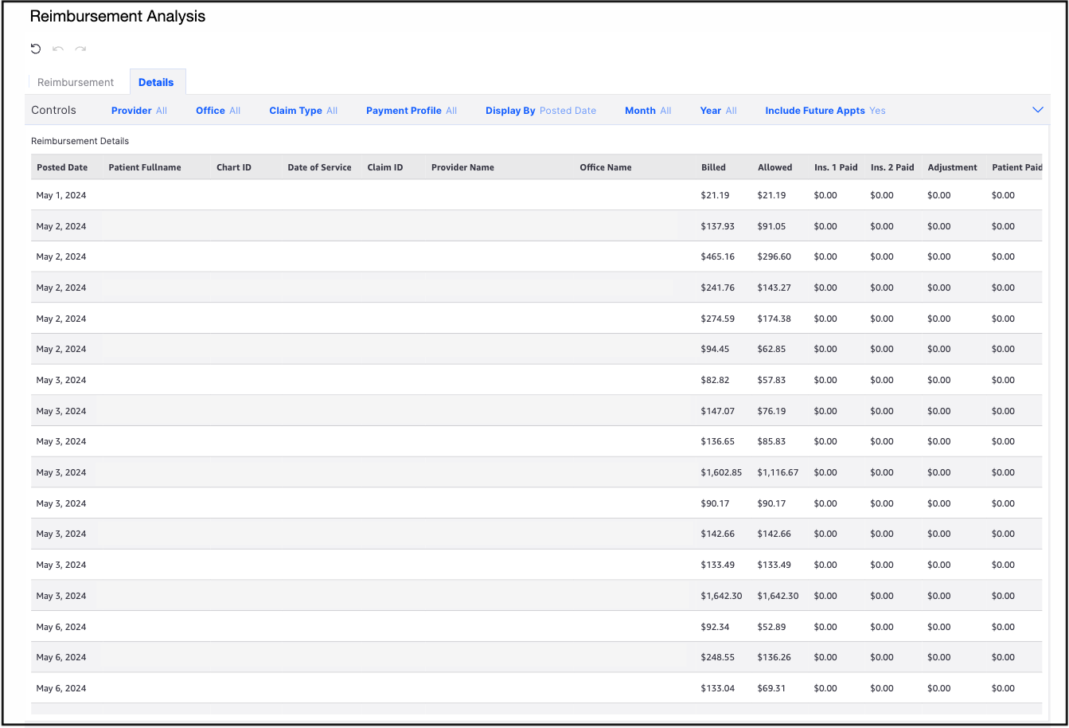Select the billed amount $248.55
Screen dimensions: 1069x728
[x=718, y=657]
